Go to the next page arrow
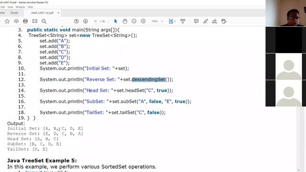This screenshot has width=306, height=172. click(86, 21)
